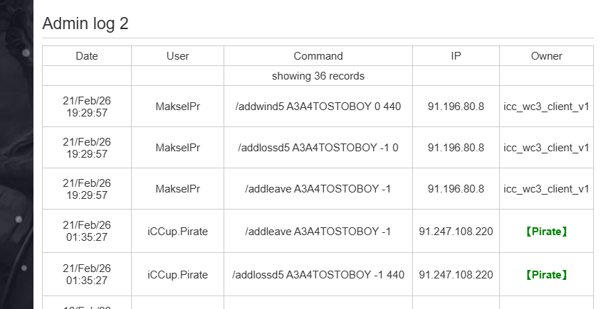
Task: Click the Date column header
Action: pos(87,56)
